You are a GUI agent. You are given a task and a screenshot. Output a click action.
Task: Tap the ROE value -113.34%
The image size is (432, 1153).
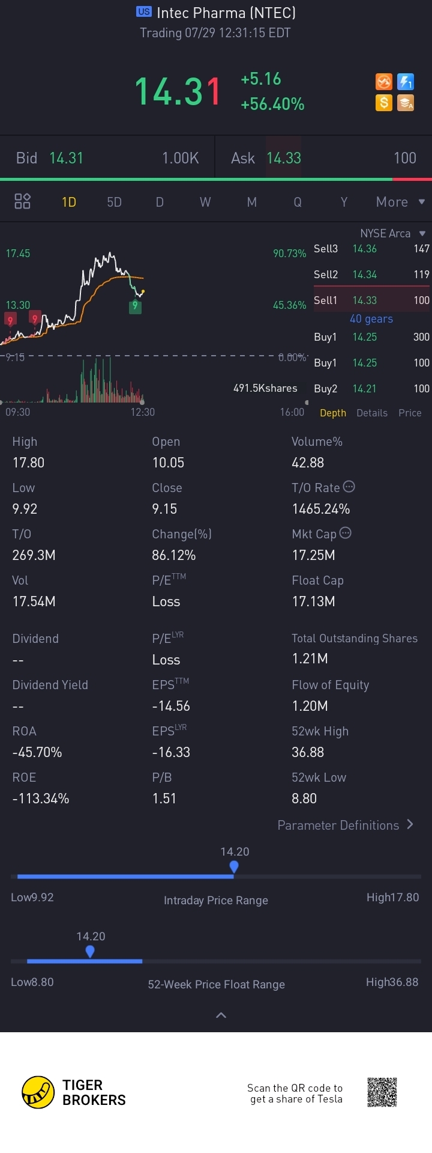(41, 799)
